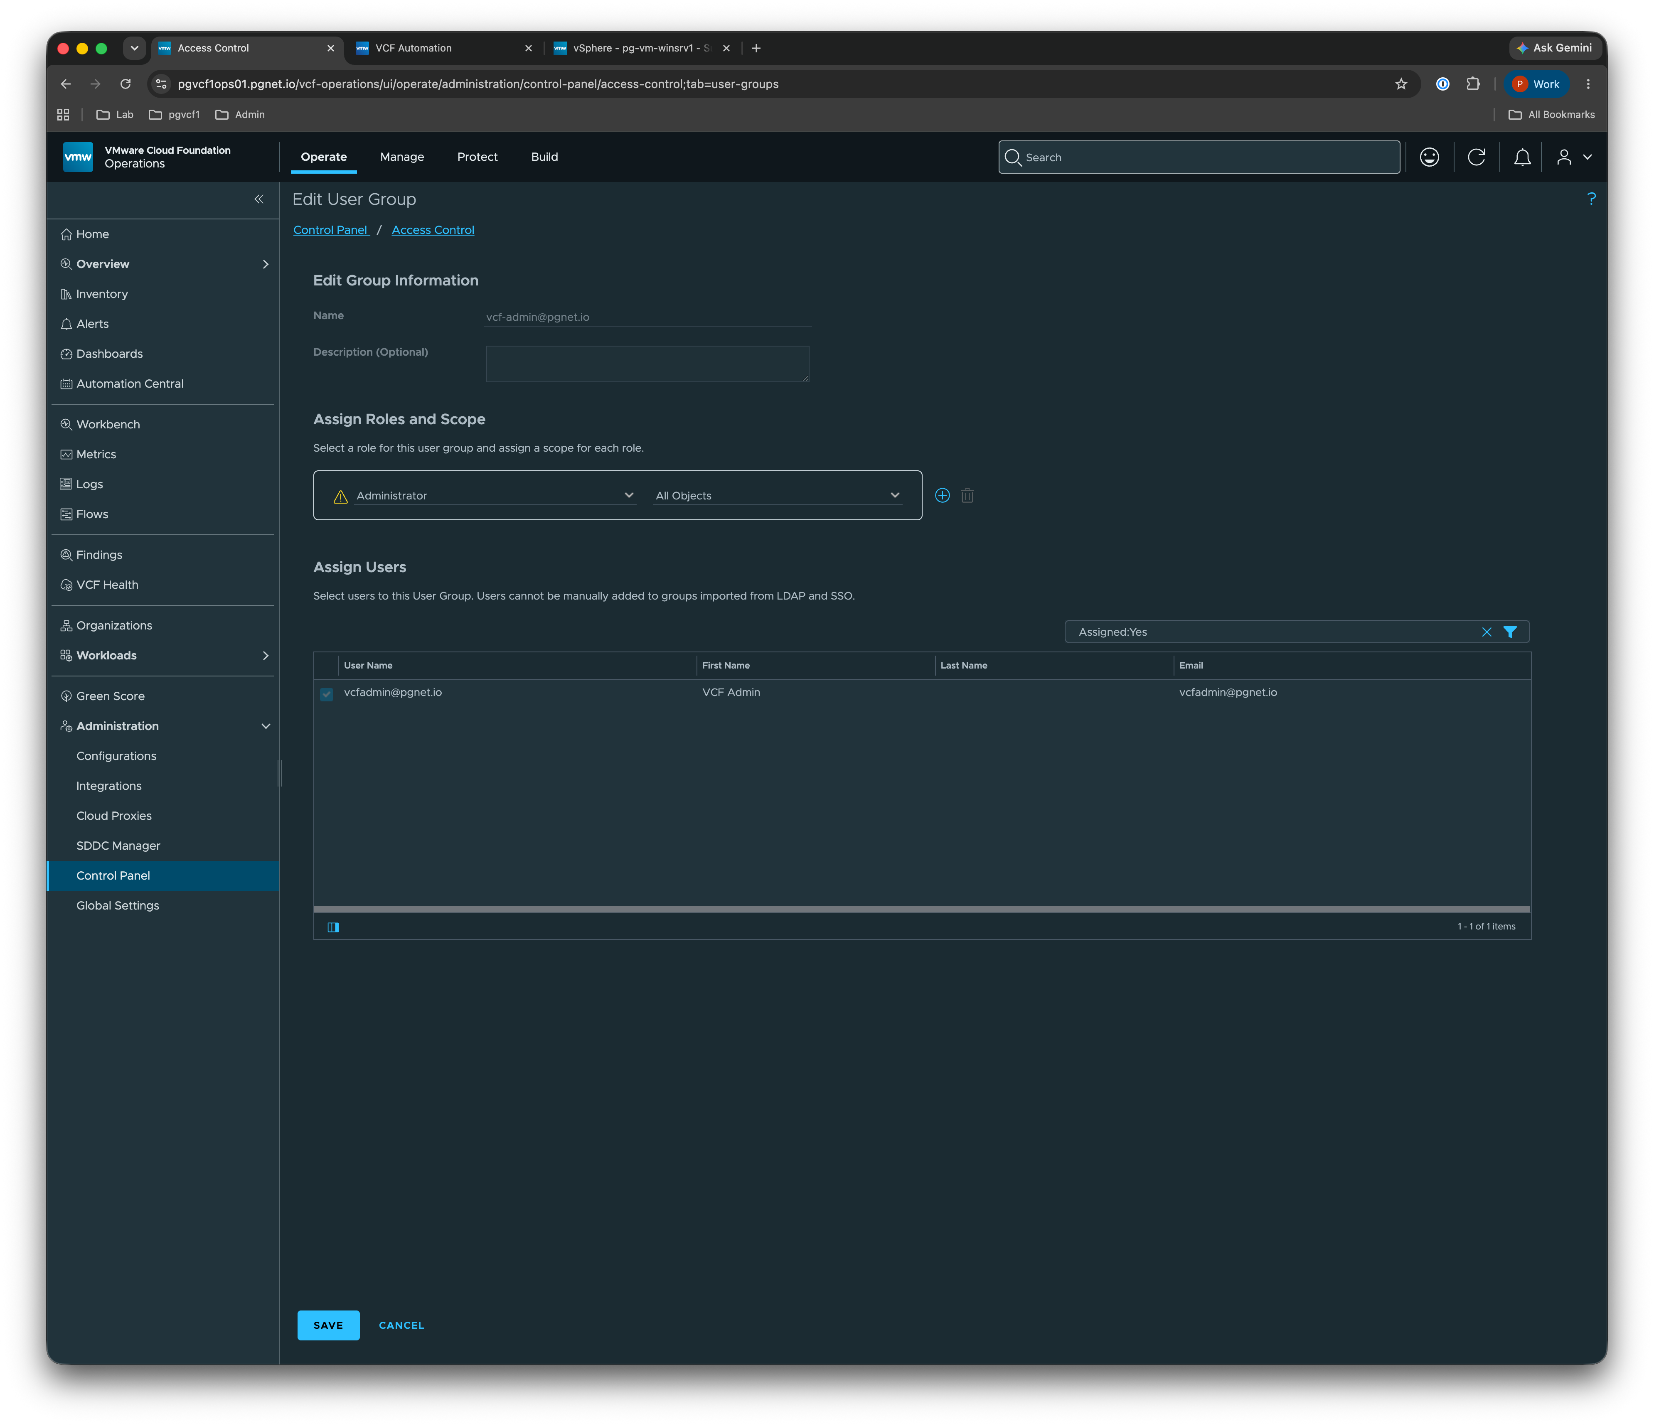
Task: Open the Administrator role dropdown
Action: 495,496
